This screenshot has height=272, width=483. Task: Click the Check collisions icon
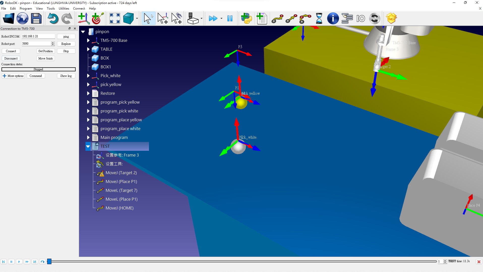(x=193, y=18)
